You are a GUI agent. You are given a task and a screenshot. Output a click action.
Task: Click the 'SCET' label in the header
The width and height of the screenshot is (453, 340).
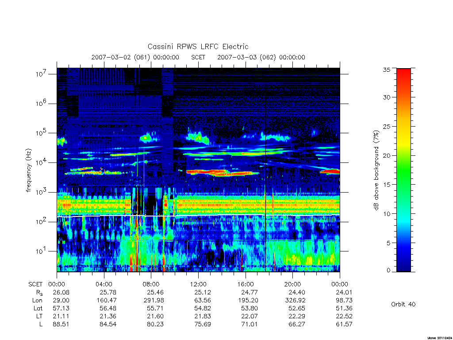click(198, 57)
